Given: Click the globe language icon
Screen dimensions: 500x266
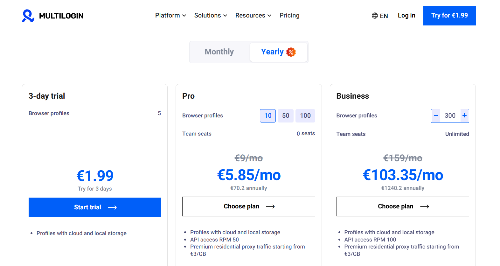Looking at the screenshot, I should coord(375,16).
